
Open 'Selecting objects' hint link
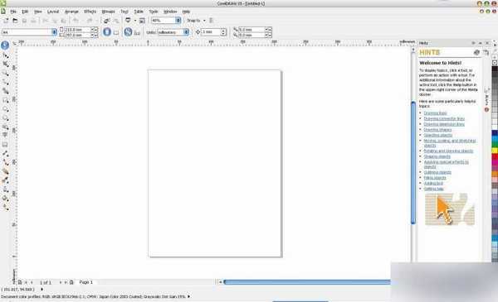(x=438, y=135)
